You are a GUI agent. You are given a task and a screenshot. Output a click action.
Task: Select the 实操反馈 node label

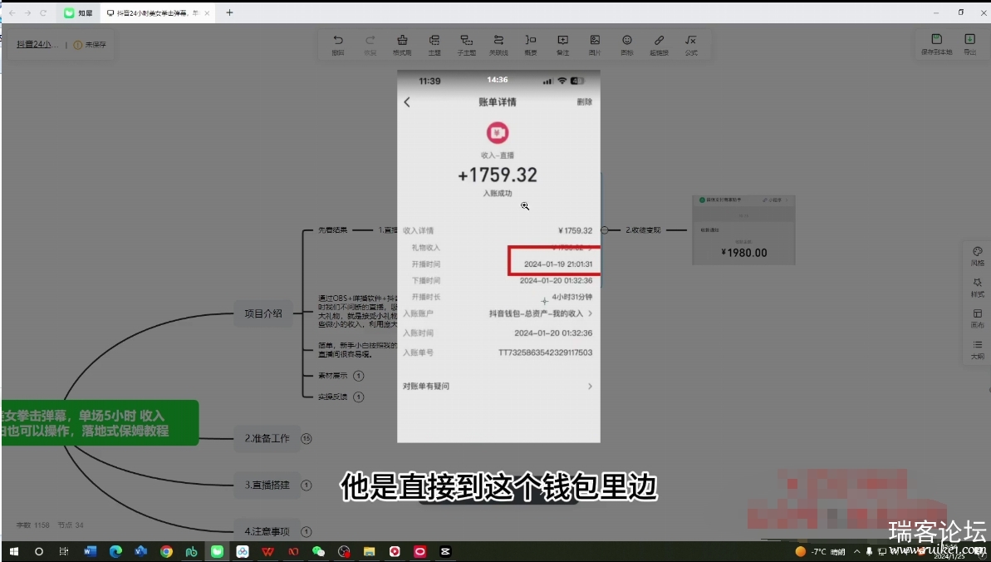point(332,397)
